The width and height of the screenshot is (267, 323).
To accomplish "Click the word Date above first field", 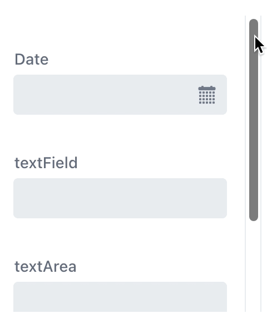I will point(32,60).
